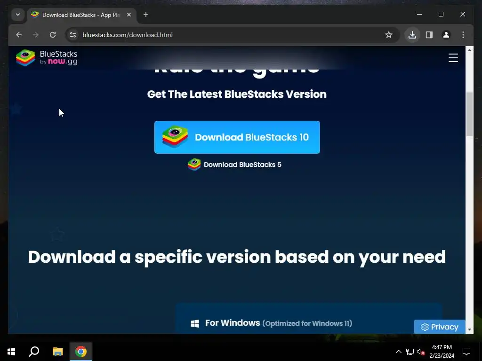Open the tab search dropdown

[x=18, y=15]
